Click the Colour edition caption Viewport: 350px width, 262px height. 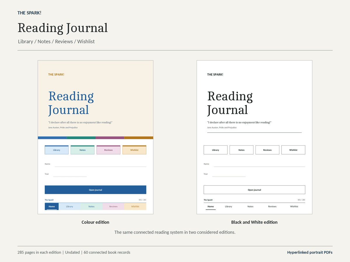(95, 222)
